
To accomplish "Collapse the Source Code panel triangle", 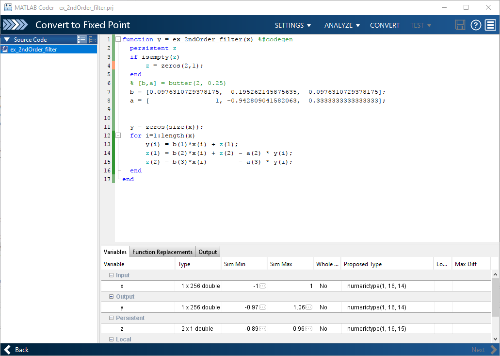I will tap(7, 40).
